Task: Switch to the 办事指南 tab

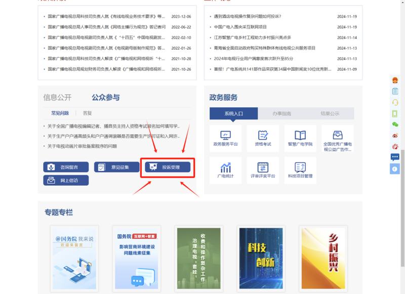Action: point(281,114)
